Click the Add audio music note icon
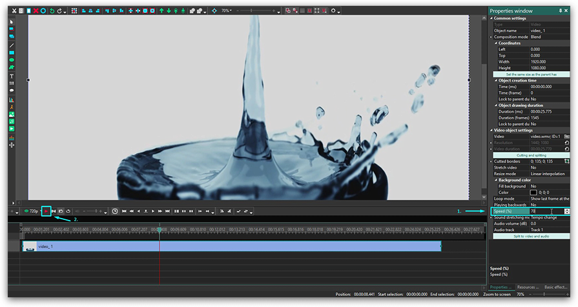This screenshot has height=307, width=578. pos(12,121)
